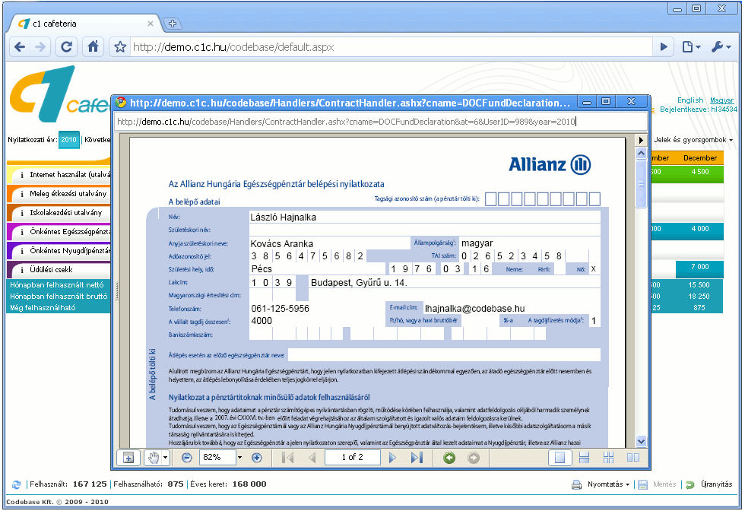Open info for Önkéntes Egészségpénztár
This screenshot has width=745, height=511.
coord(22,232)
